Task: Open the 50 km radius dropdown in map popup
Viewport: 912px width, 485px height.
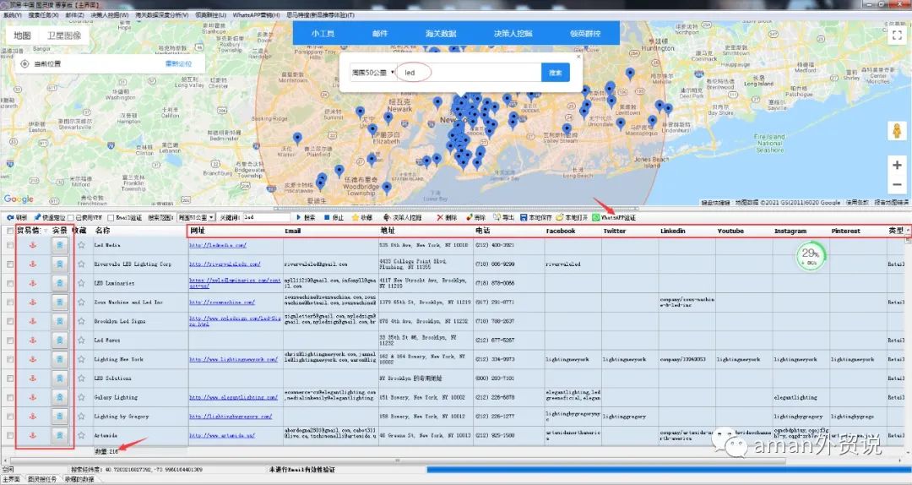Action: (373, 72)
